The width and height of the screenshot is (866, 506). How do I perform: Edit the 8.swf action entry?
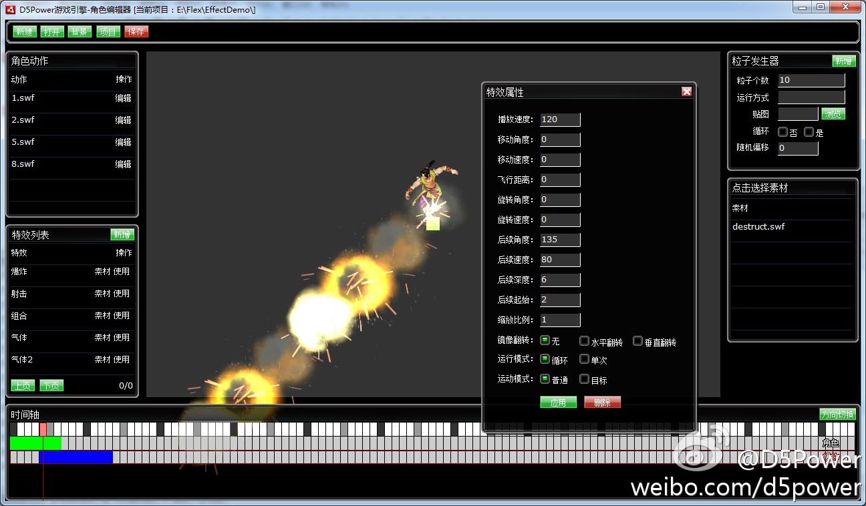pyautogui.click(x=124, y=164)
